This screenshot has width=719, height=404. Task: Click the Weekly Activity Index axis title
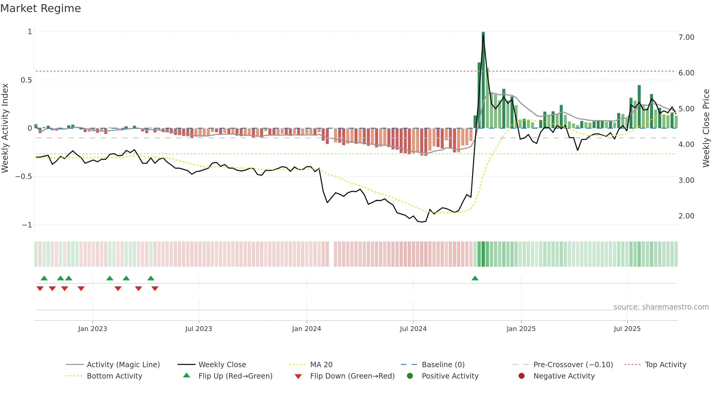pos(5,128)
